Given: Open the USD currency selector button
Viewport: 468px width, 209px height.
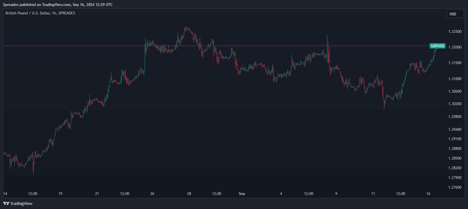Looking at the screenshot, I should click(x=455, y=14).
